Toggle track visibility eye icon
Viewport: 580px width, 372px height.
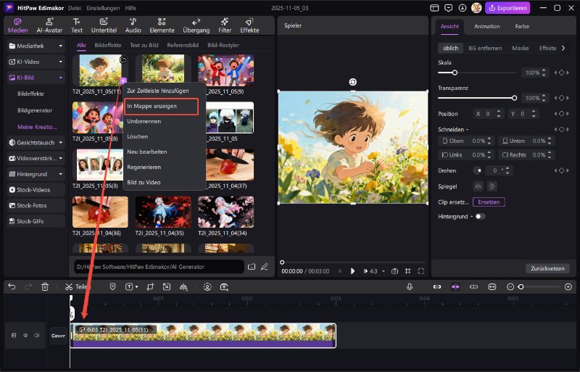[25, 335]
